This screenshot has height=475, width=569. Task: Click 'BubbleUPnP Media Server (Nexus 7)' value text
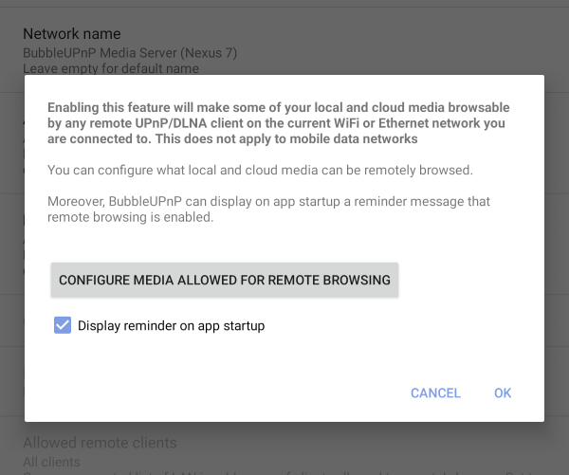(x=130, y=53)
